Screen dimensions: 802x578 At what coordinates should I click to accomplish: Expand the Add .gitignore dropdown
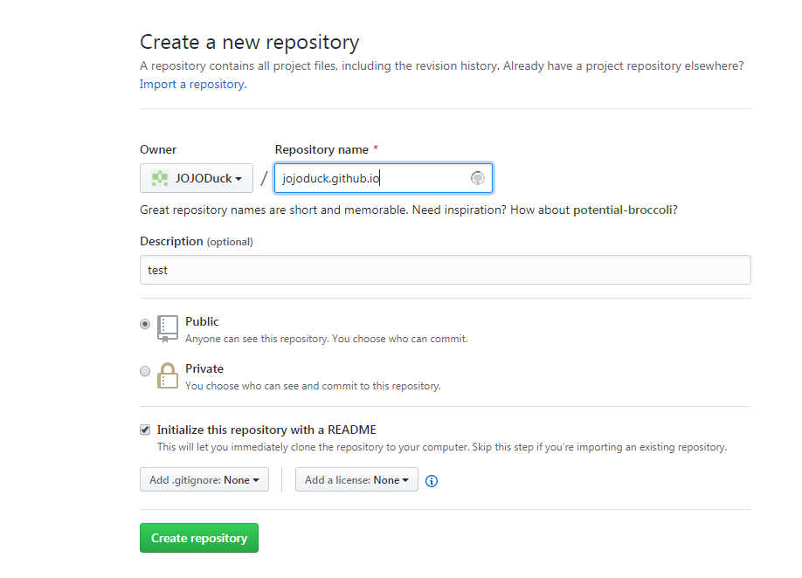[204, 480]
